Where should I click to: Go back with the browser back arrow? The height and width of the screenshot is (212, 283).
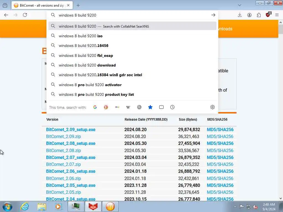click(6, 15)
